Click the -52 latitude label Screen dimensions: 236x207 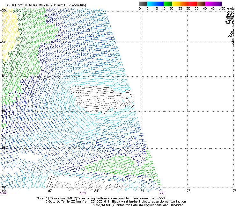[3, 42]
